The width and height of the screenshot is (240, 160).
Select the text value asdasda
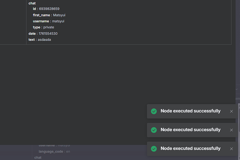(45, 40)
